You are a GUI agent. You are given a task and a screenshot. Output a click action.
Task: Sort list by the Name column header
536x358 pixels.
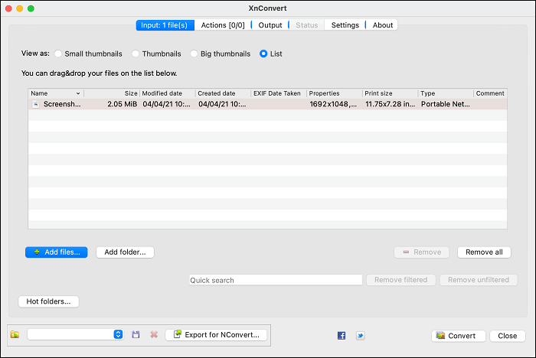pyautogui.click(x=55, y=93)
